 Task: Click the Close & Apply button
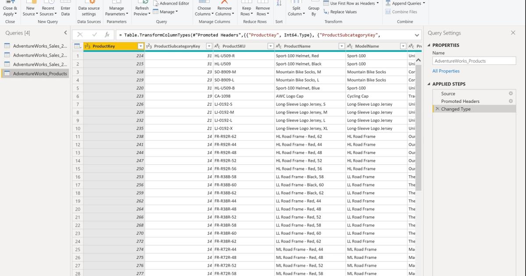pyautogui.click(x=9, y=8)
